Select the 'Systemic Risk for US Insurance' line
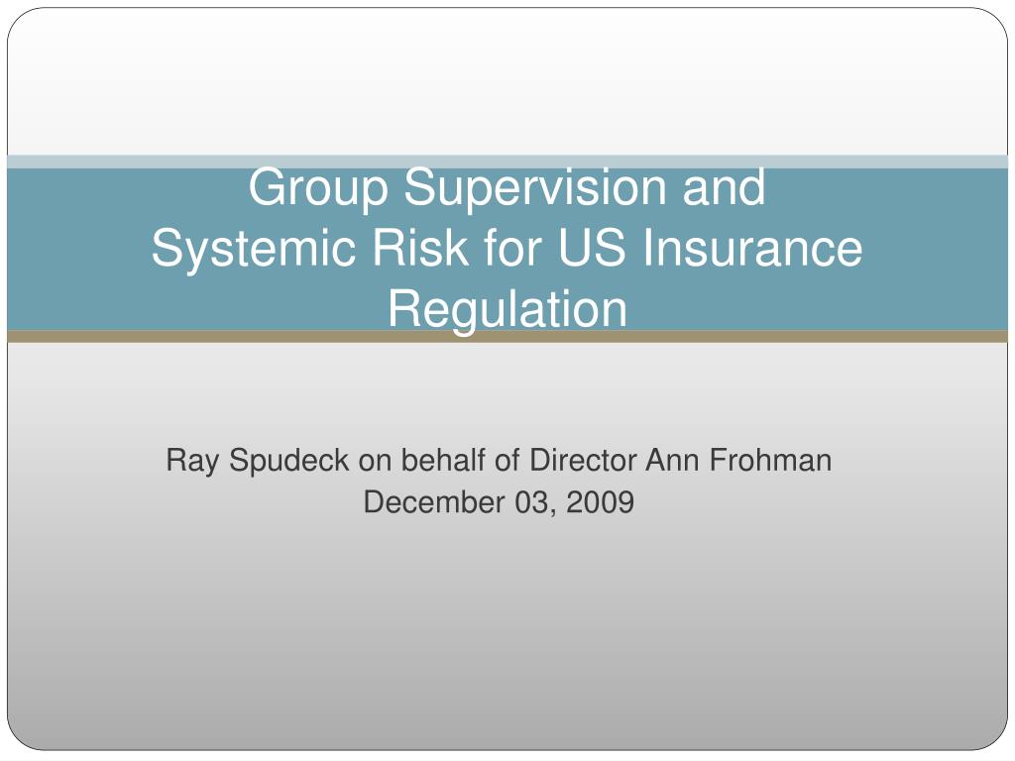Screen dimensions: 1015x761 coord(507,248)
